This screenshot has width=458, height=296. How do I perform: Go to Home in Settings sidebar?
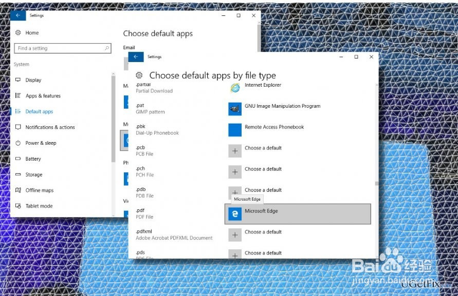click(29, 33)
